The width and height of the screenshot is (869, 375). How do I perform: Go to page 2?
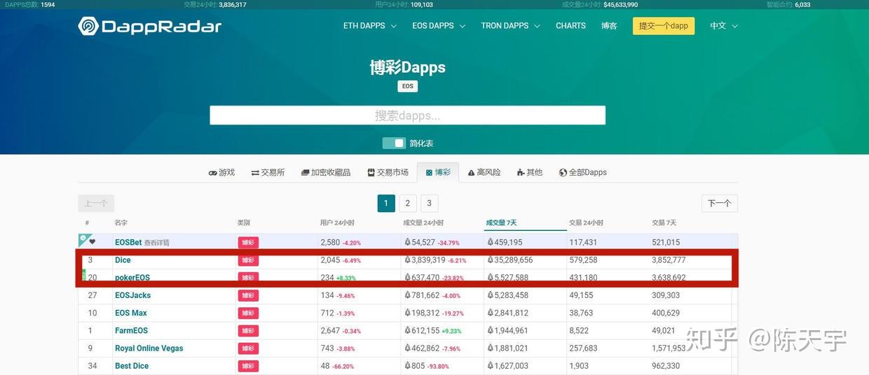click(x=408, y=204)
